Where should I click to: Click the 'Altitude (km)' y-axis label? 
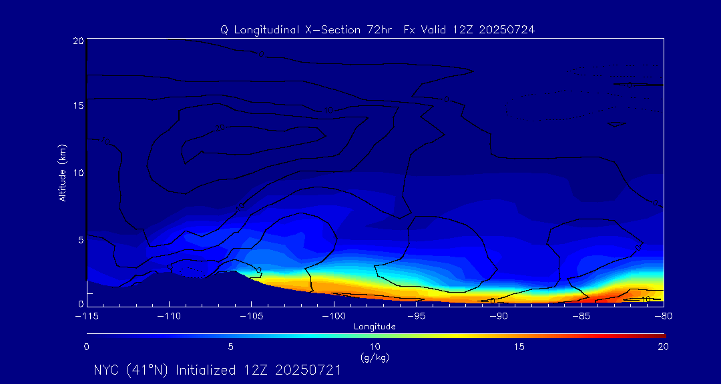[62, 173]
